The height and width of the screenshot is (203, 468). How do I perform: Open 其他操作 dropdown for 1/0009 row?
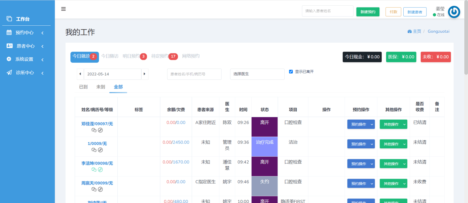(x=393, y=144)
